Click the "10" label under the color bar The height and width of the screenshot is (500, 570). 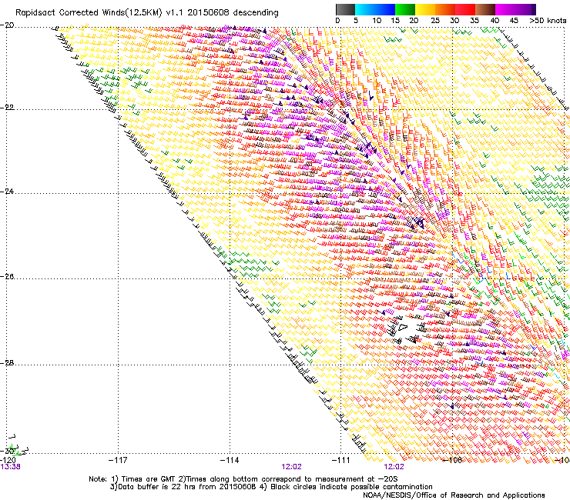(377, 21)
